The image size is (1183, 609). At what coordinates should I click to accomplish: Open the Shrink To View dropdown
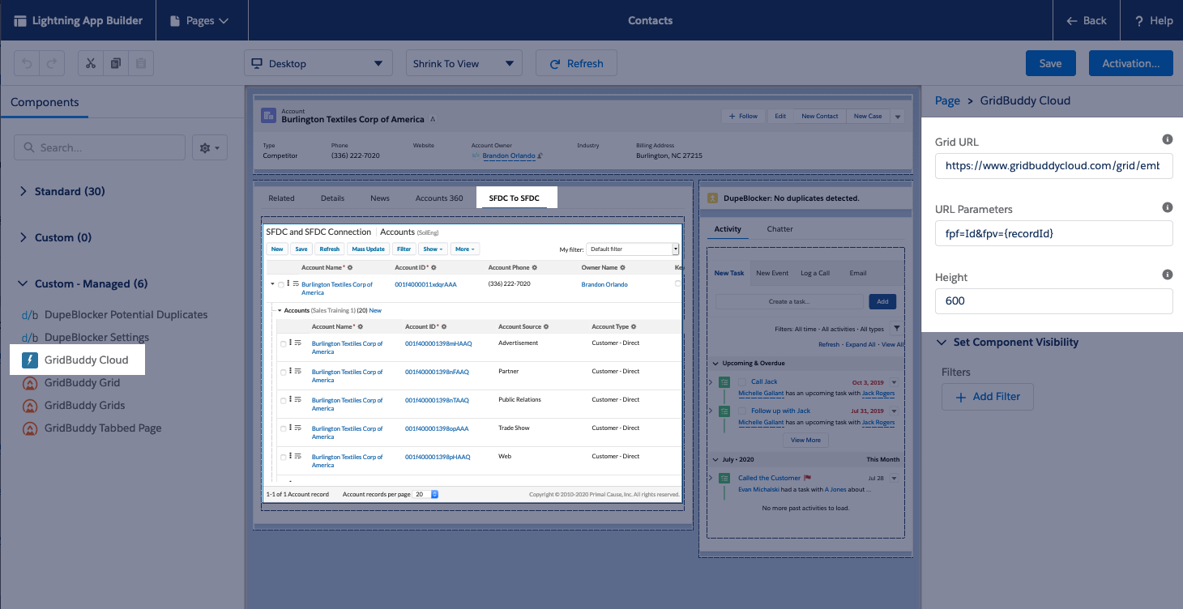(x=464, y=63)
